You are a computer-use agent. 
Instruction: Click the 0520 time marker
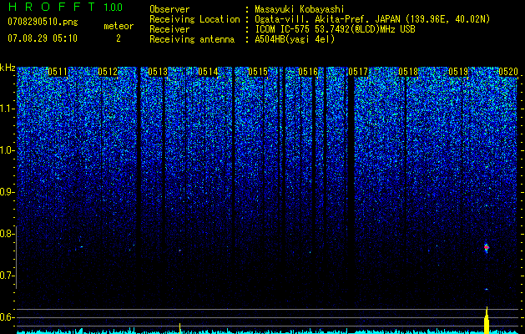[508, 72]
